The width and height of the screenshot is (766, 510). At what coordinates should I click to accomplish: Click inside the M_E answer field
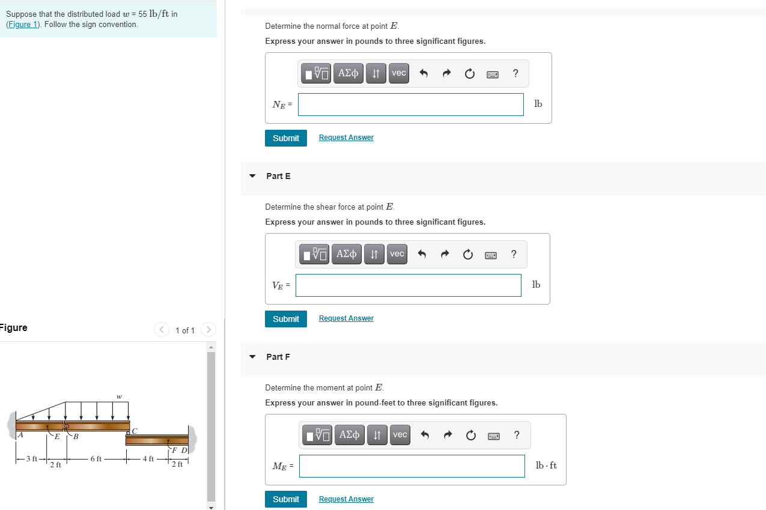[412, 466]
